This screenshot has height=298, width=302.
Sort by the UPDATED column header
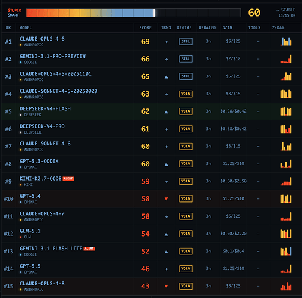[x=207, y=27]
